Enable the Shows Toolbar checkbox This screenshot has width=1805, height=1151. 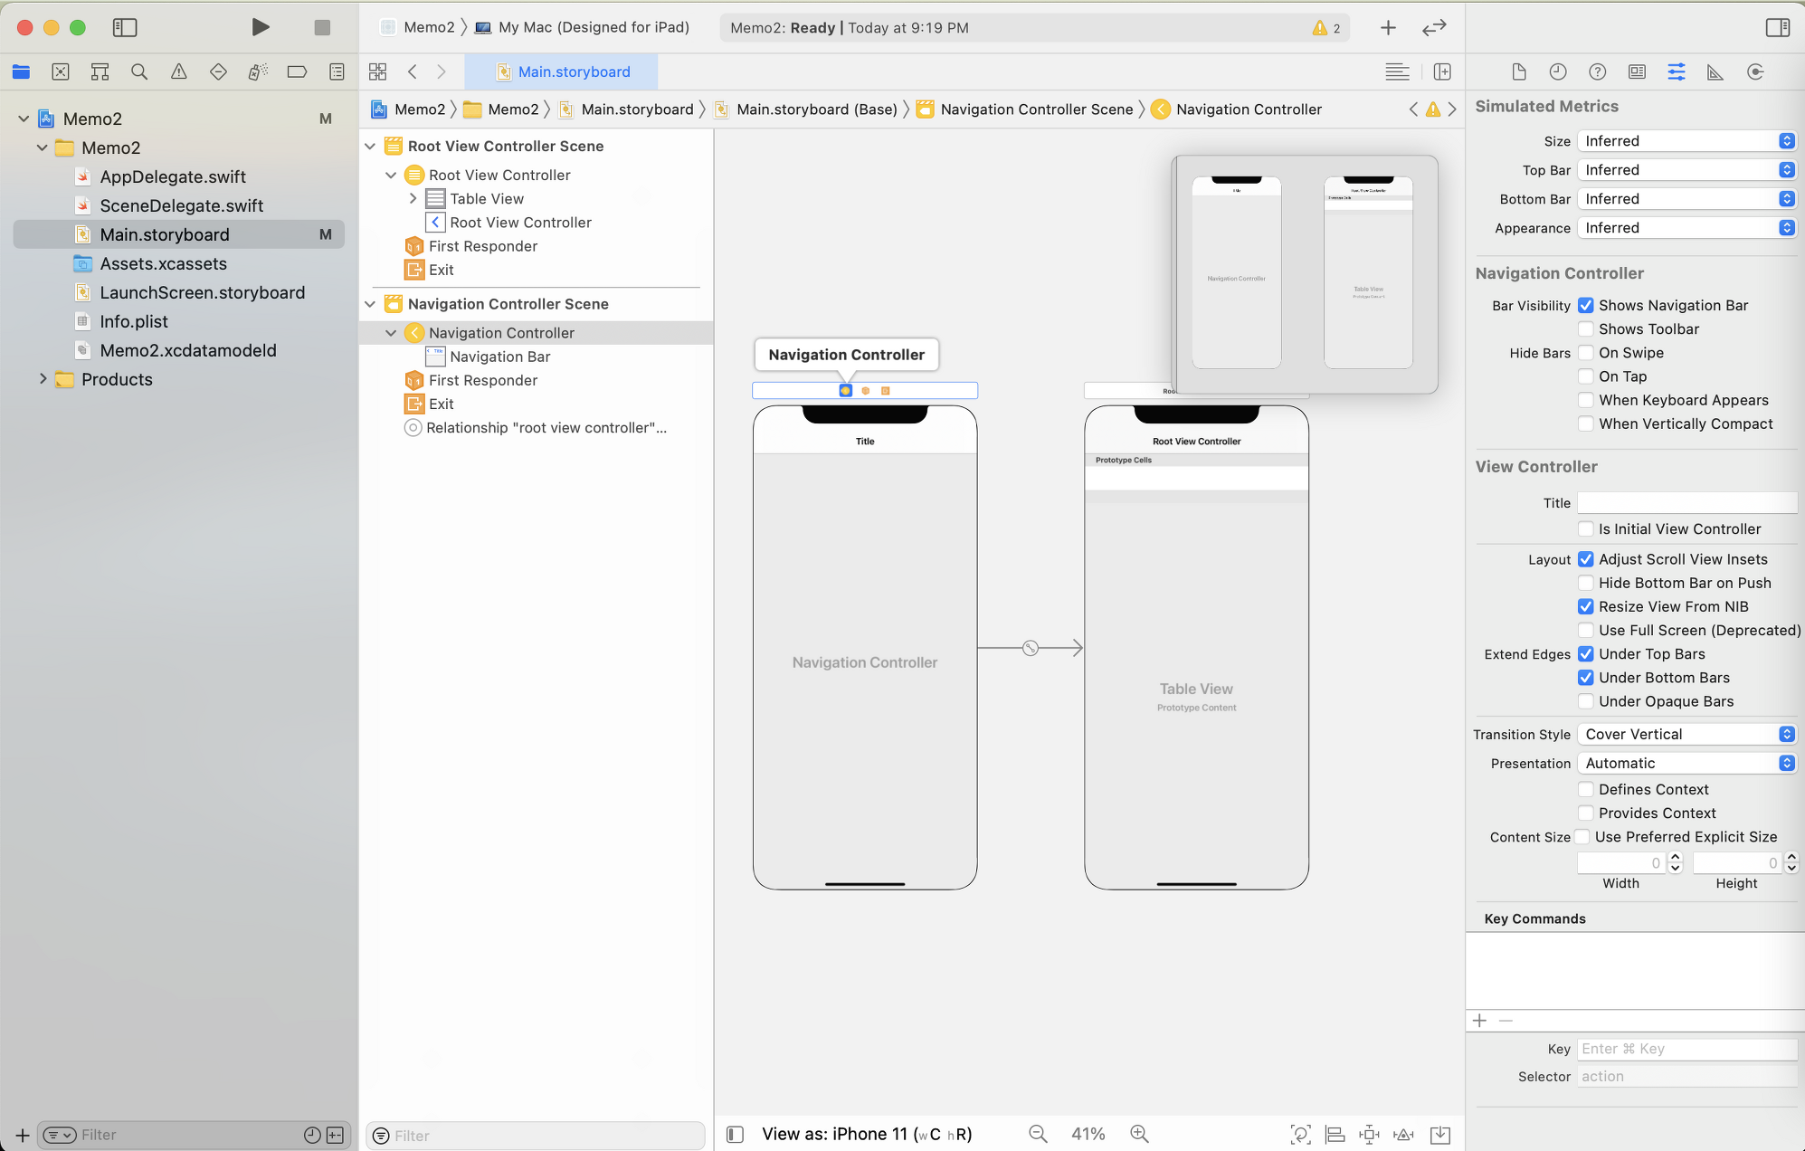[1586, 329]
